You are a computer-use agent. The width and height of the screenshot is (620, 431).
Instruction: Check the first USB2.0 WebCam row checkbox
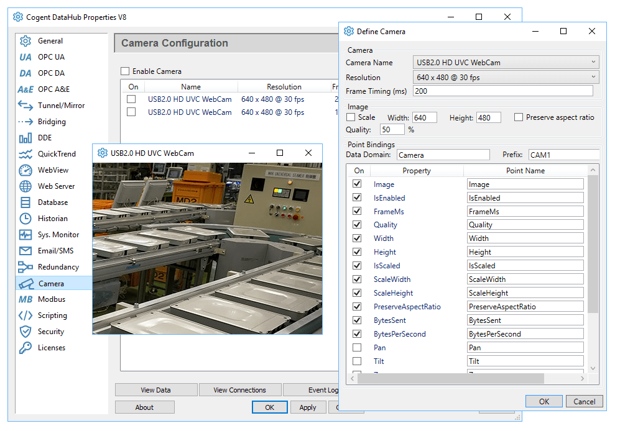pos(131,99)
